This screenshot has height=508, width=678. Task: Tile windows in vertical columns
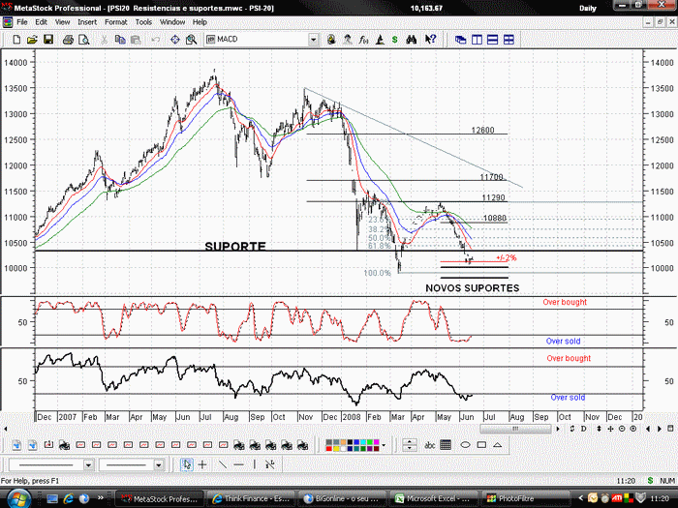(x=477, y=40)
